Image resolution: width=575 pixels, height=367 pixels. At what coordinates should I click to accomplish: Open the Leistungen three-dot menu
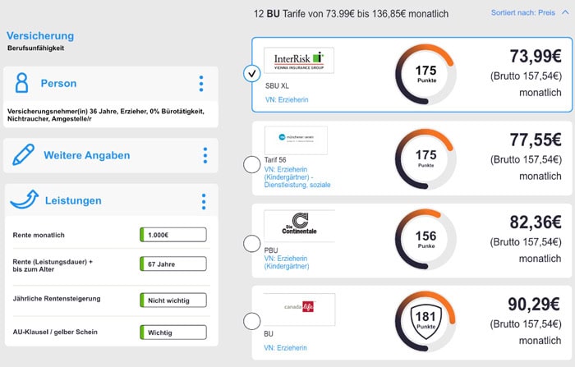coord(204,202)
